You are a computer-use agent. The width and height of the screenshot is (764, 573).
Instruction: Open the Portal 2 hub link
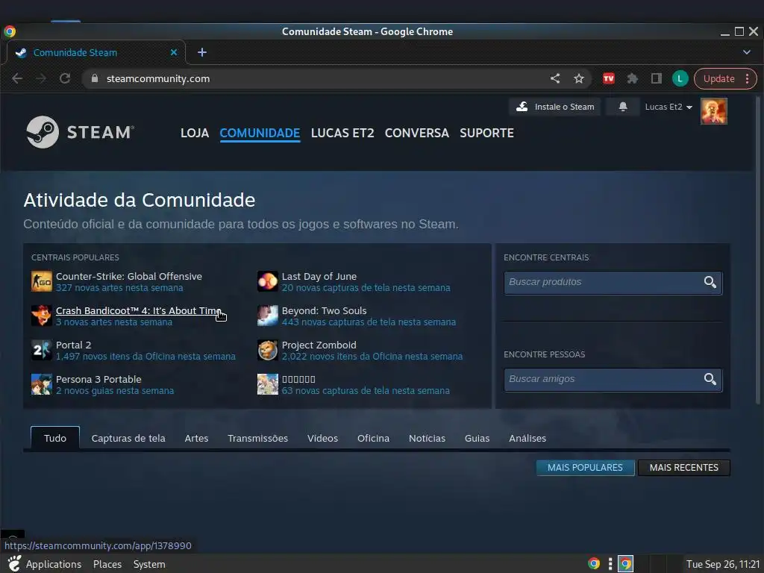click(x=73, y=345)
